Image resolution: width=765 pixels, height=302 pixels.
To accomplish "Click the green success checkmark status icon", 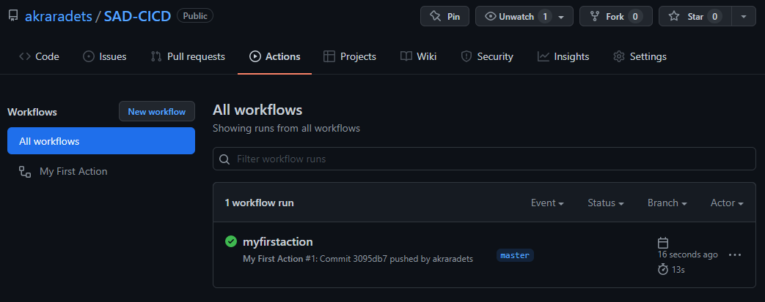I will coord(231,241).
